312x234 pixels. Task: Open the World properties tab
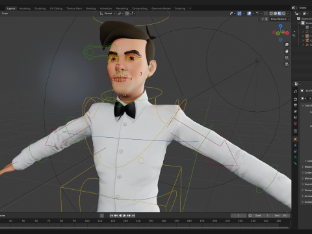(x=295, y=123)
